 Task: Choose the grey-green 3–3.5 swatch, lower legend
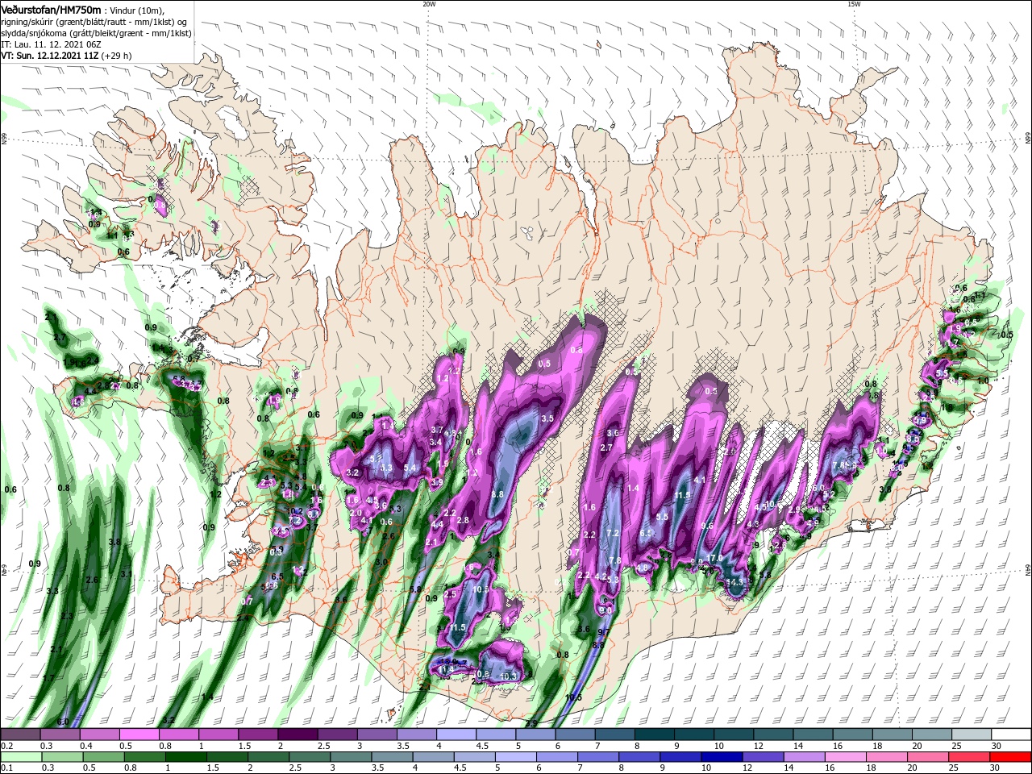pos(352,757)
